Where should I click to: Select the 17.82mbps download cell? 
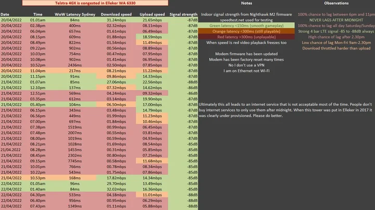(116, 178)
